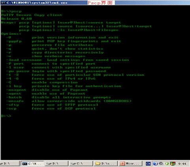Click the colorful security shield tray icon
Image resolution: width=190 pixels, height=167 pixels.
pos(173,164)
